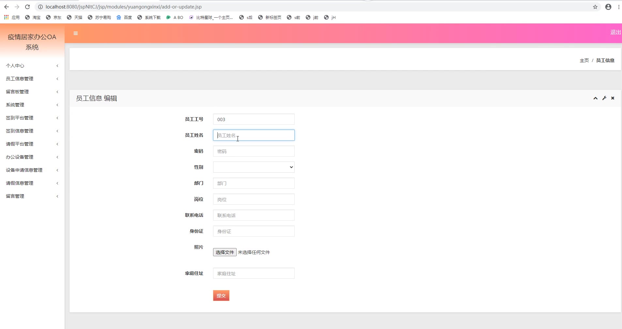Expand the 签到信息管理 menu

pos(32,131)
